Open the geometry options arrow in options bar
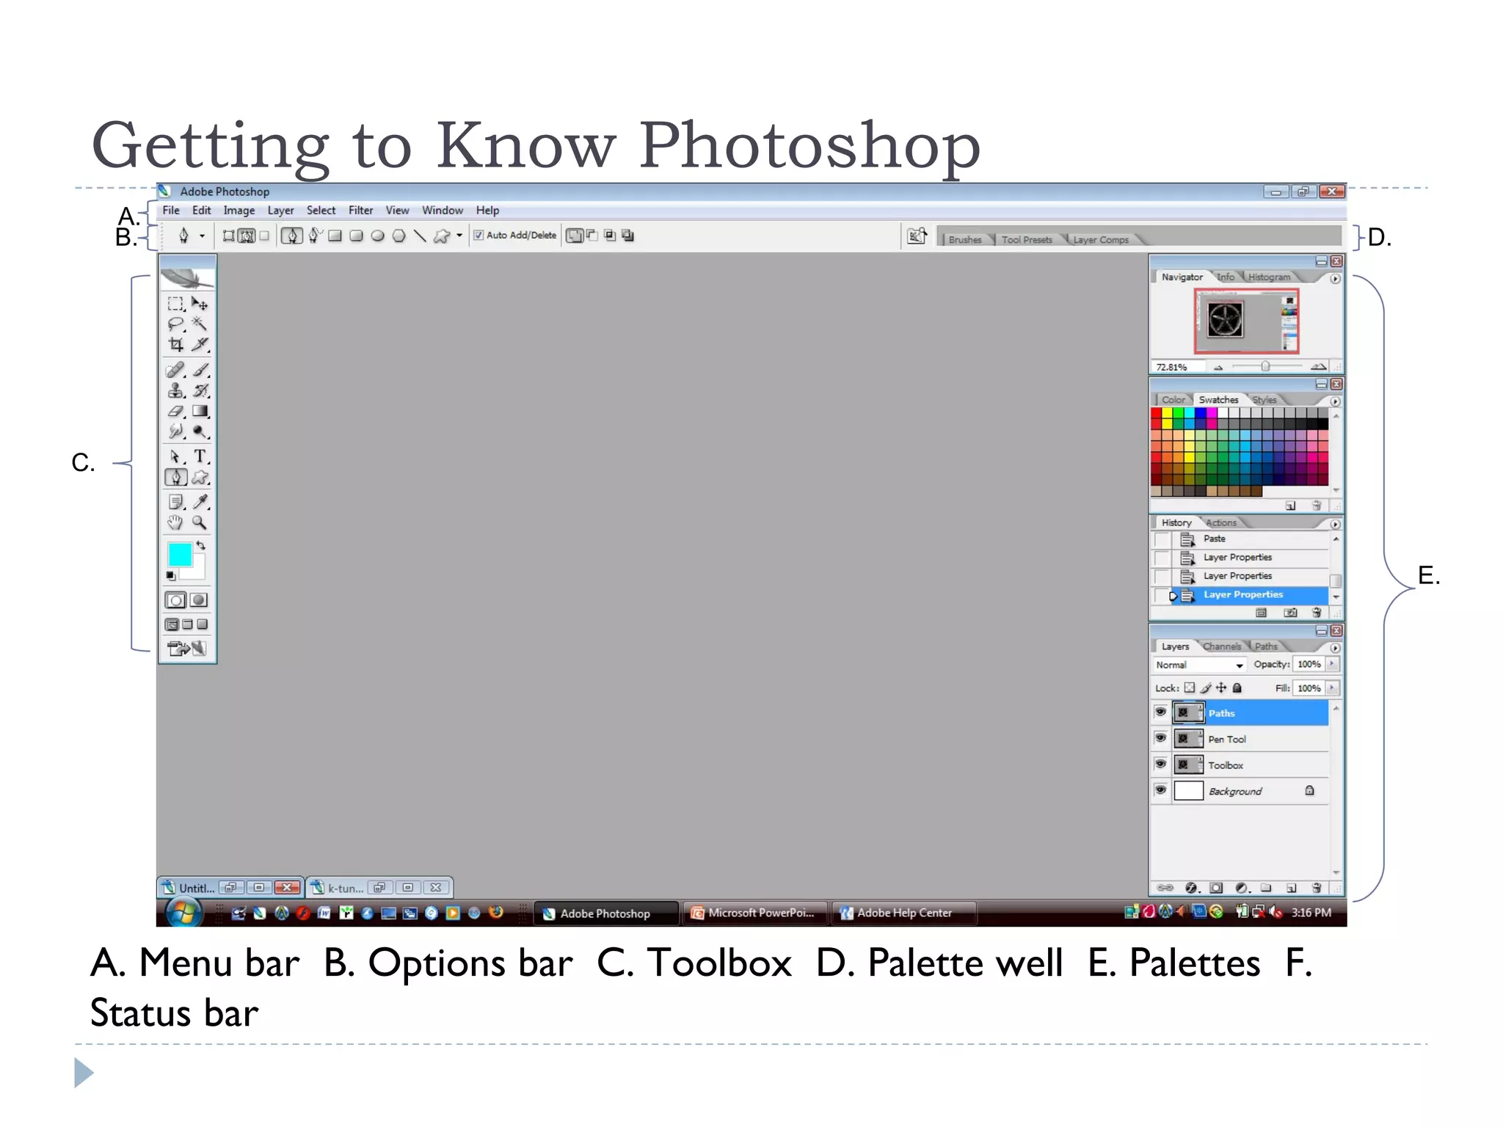Screen dimensions: 1503x1127 [459, 236]
